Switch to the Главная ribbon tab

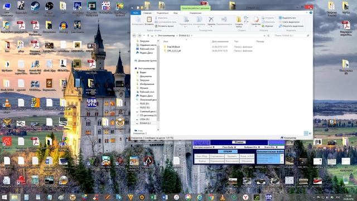pyautogui.click(x=147, y=13)
